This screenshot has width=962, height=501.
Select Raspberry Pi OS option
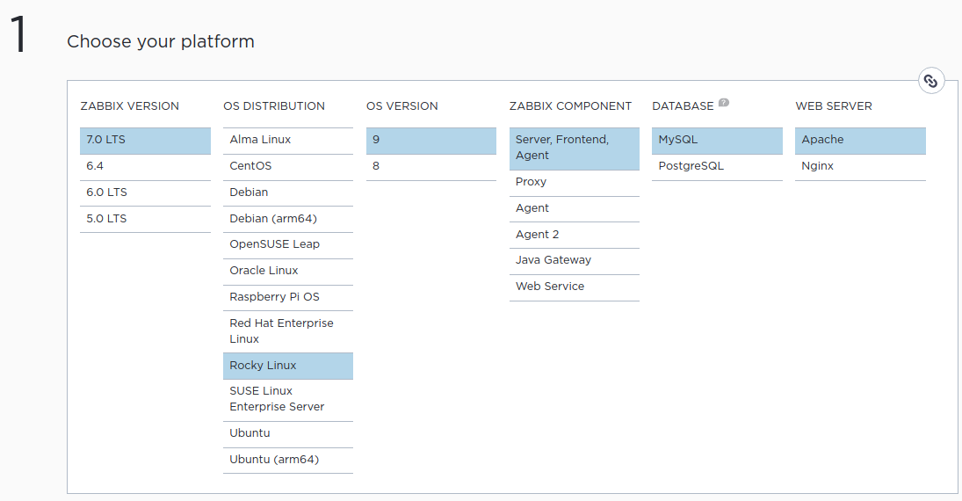point(287,297)
